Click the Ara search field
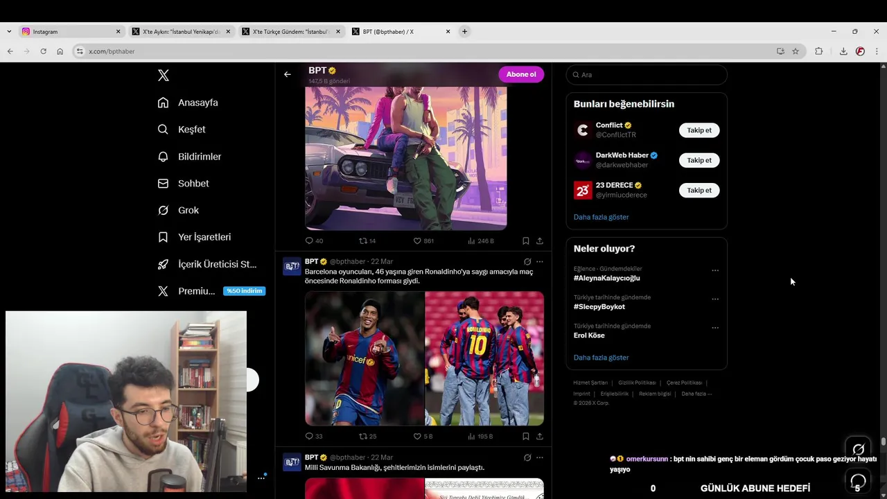 (x=647, y=75)
